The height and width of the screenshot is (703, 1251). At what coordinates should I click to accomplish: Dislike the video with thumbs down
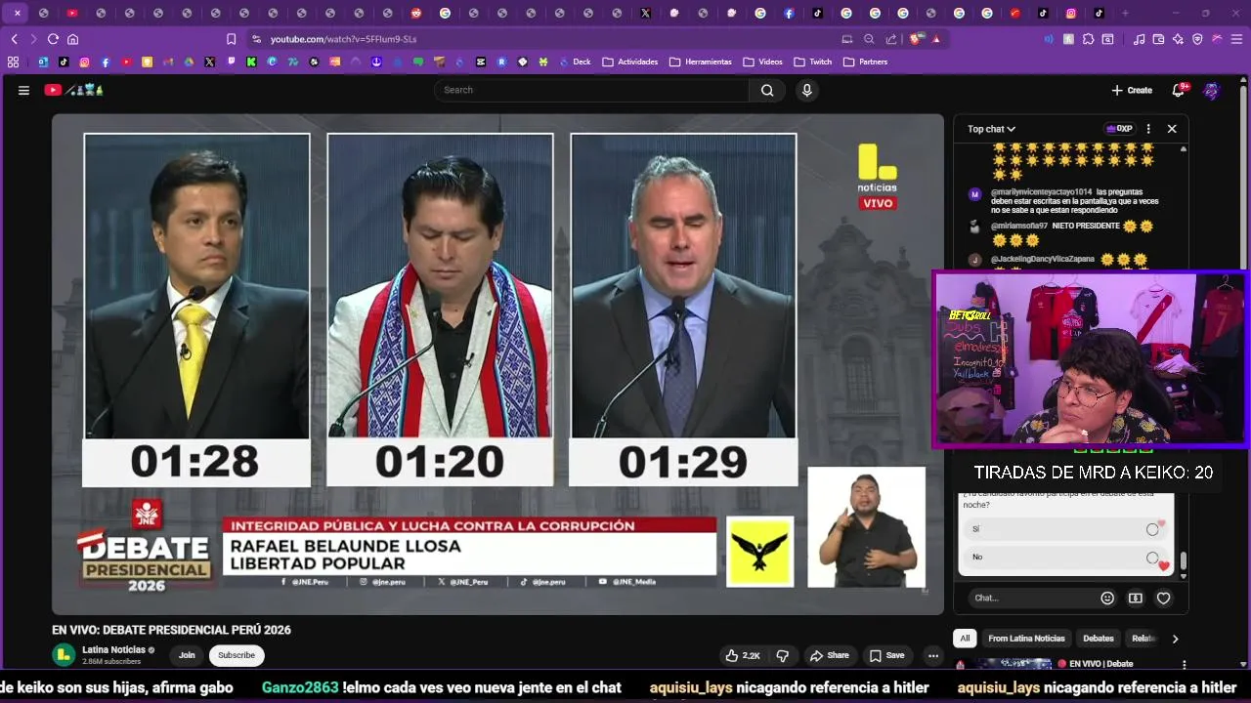783,655
